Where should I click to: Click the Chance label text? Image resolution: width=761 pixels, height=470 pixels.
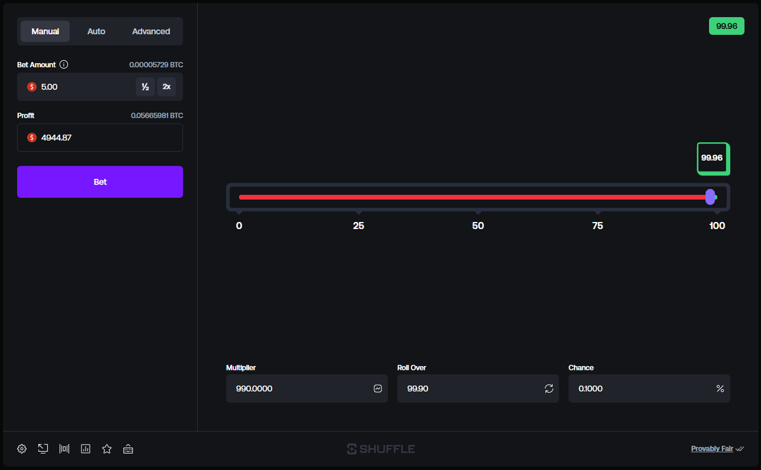[581, 368]
